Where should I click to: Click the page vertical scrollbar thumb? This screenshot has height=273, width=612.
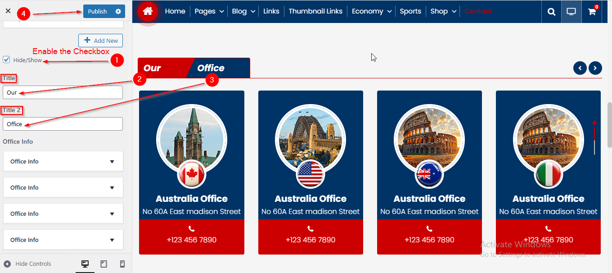[x=609, y=125]
